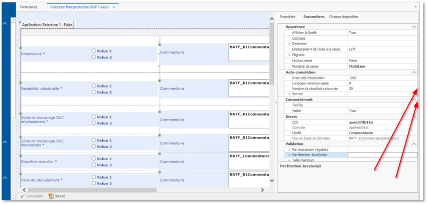Click the Par fonction JavaScript value field
The height and width of the screenshot is (205, 428).
pos(382,155)
